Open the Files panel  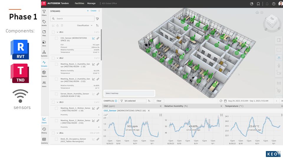tap(44, 33)
